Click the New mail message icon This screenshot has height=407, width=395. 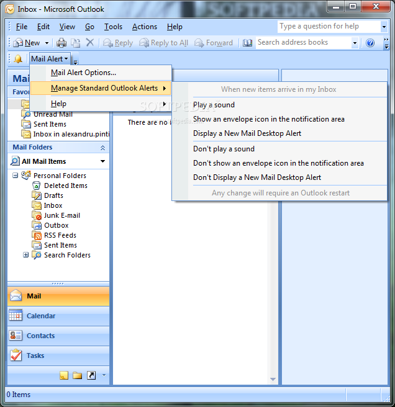18,43
